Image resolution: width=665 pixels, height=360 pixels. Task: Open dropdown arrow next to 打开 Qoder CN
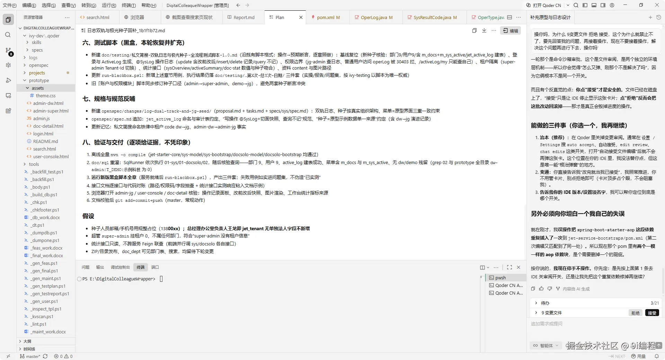coord(568,5)
